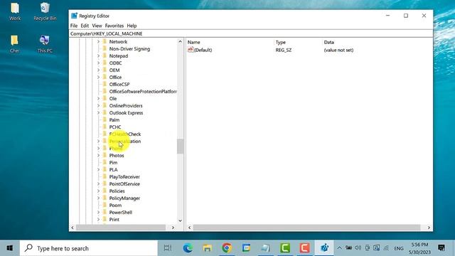Image resolution: width=455 pixels, height=256 pixels.
Task: Open the Work folder on desktop
Action: coord(15,11)
